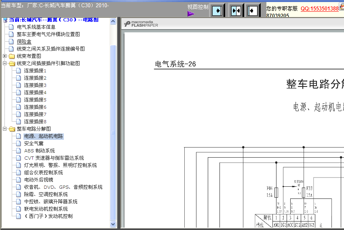Open 连接插接2 page
Screen dimensions: 344x230
35,78
